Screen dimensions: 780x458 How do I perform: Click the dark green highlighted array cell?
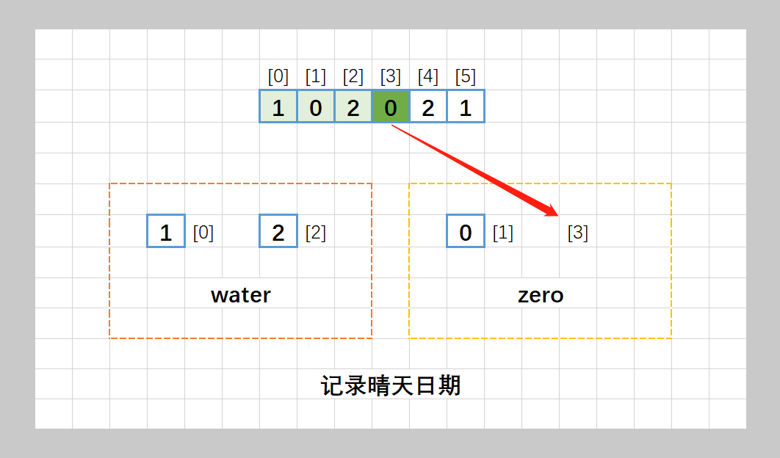(x=390, y=107)
